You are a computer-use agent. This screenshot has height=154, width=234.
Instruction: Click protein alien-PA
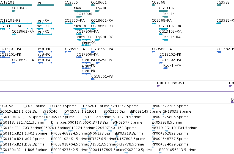click(86, 63)
